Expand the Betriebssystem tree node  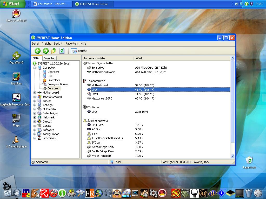(x=35, y=97)
